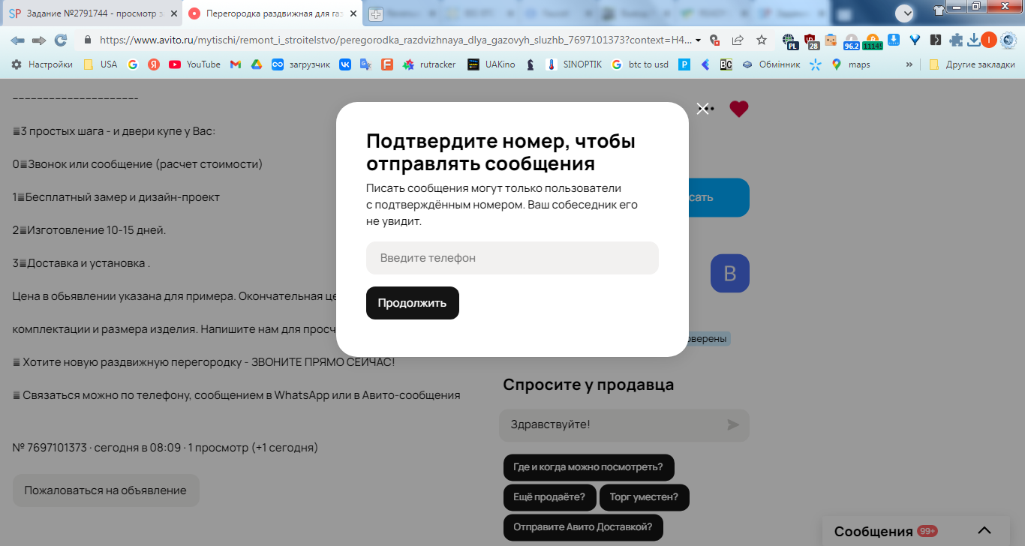
Task: Open the tab search dropdown
Action: (905, 12)
